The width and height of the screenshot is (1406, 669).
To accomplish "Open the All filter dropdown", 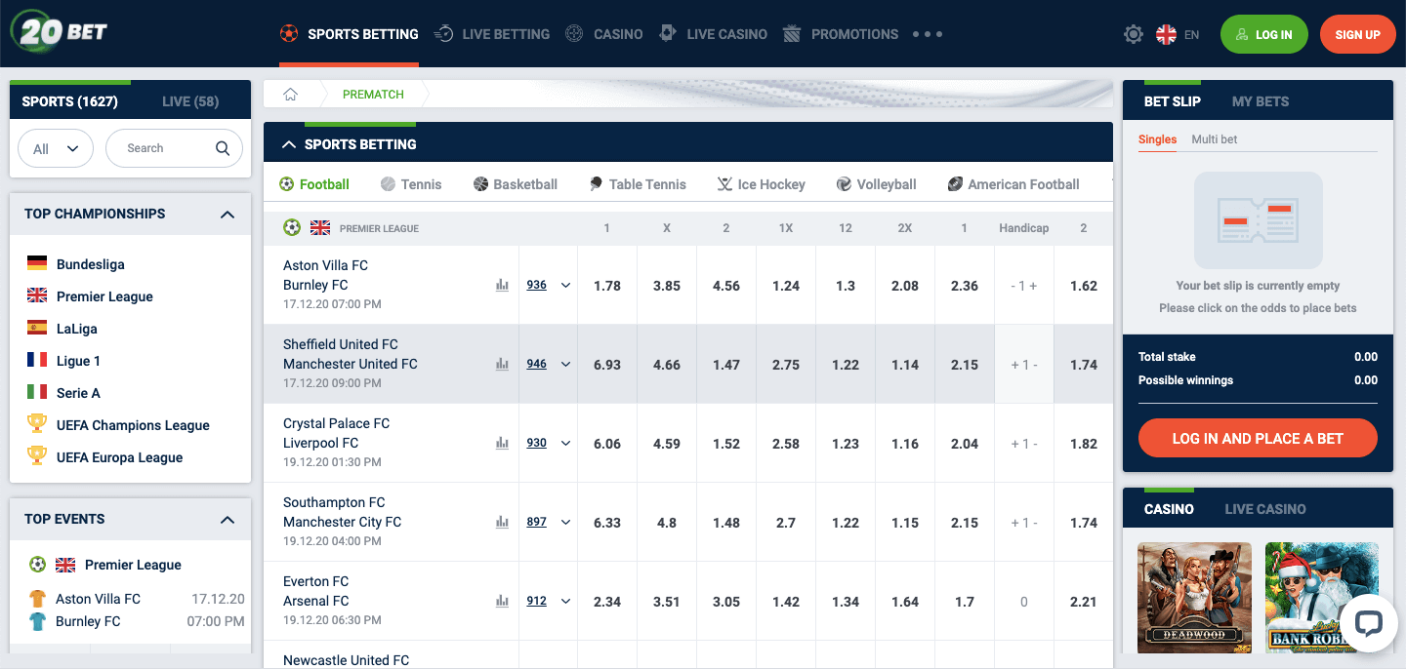I will pos(56,148).
